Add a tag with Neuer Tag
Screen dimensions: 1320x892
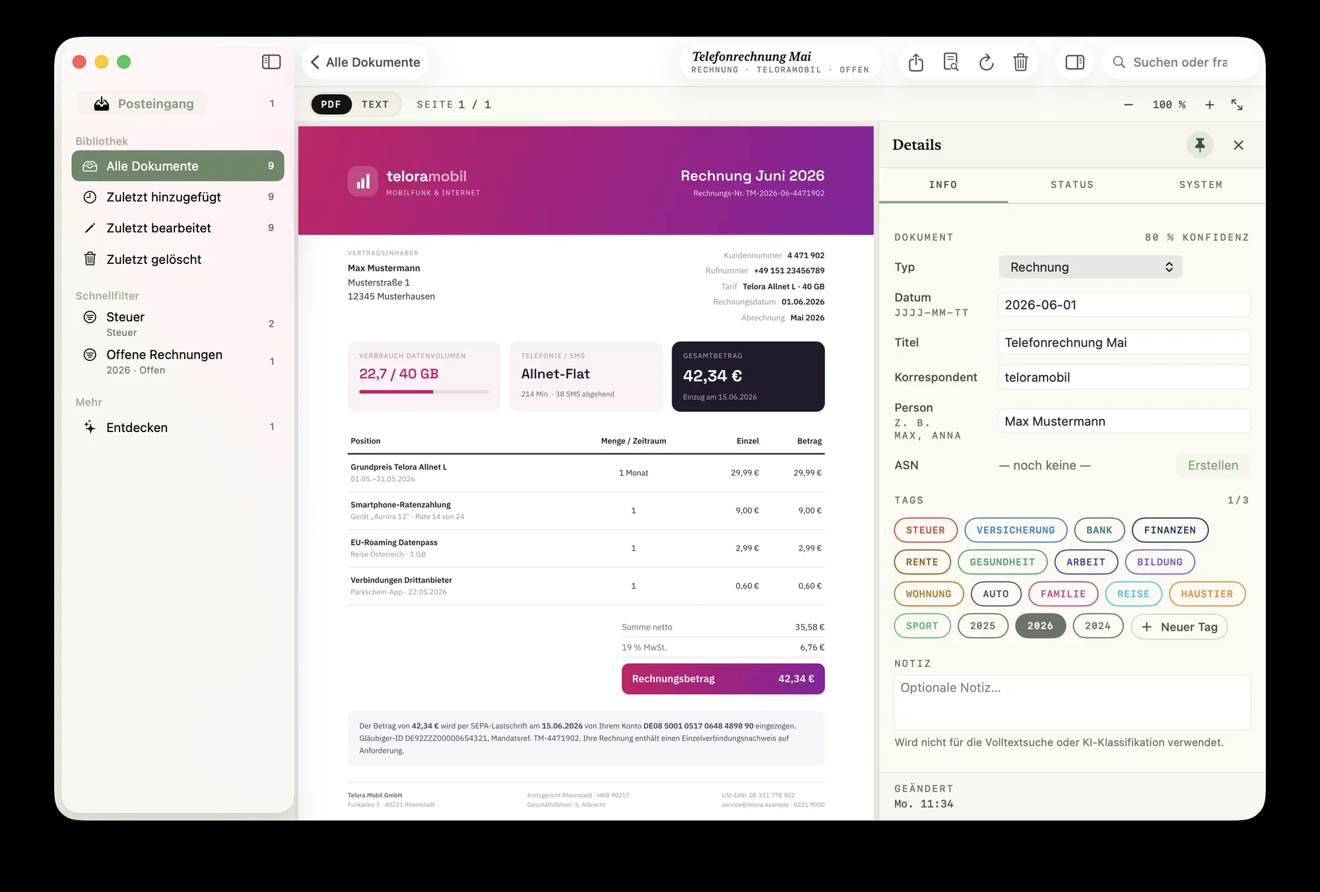pyautogui.click(x=1179, y=627)
